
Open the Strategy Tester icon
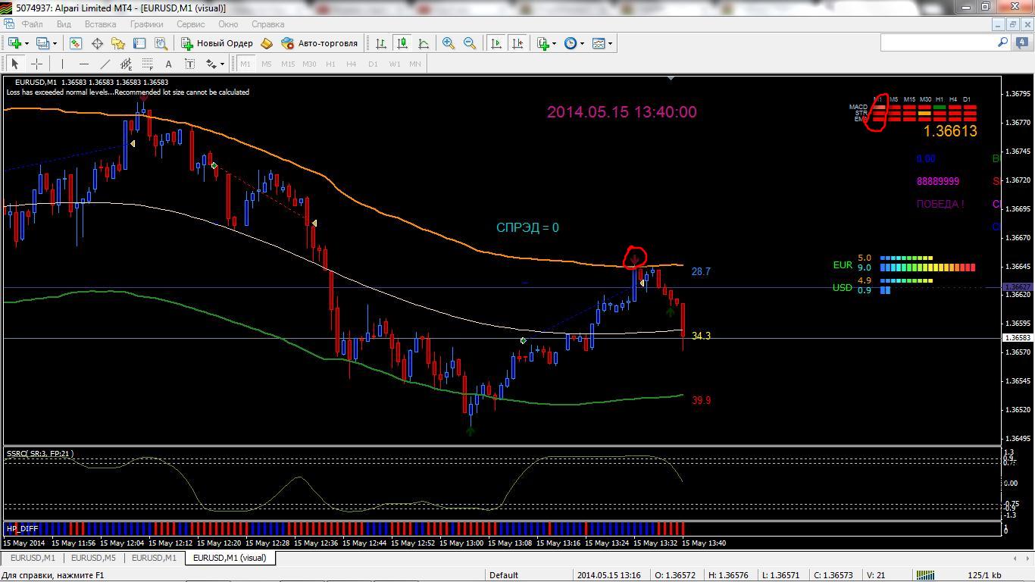click(x=161, y=43)
